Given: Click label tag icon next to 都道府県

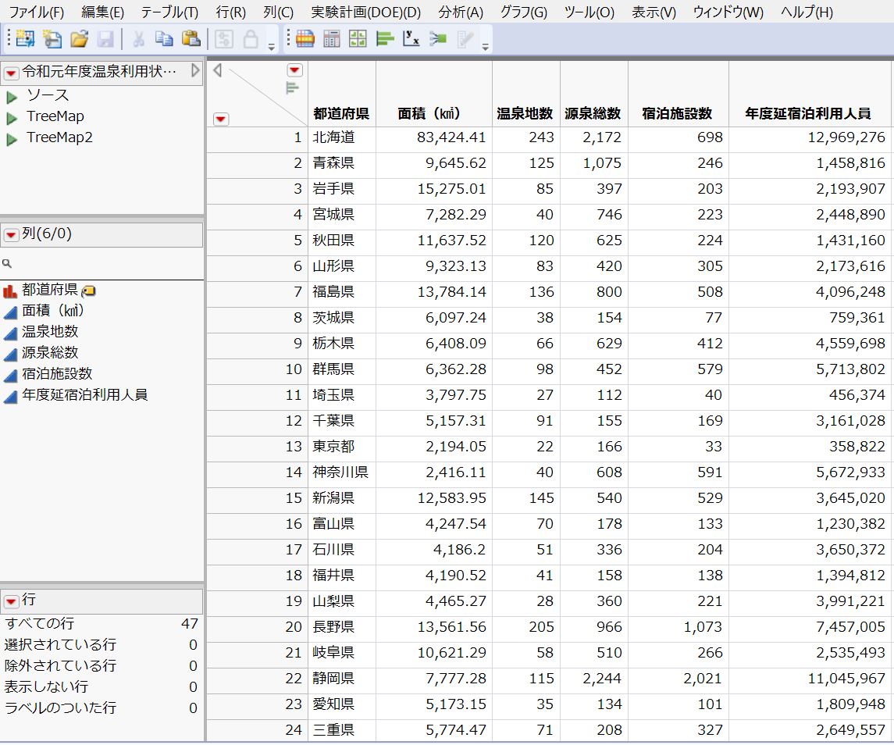Looking at the screenshot, I should coord(88,291).
